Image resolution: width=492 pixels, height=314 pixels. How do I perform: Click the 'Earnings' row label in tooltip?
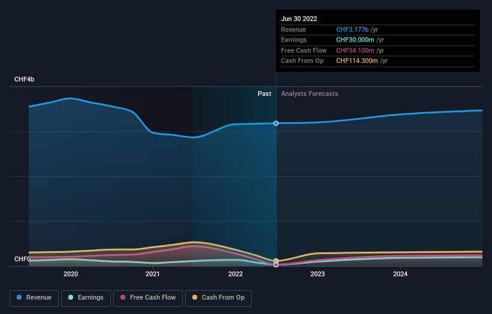pyautogui.click(x=294, y=40)
